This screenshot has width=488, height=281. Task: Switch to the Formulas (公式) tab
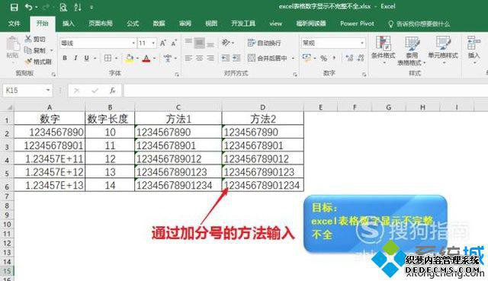tap(133, 24)
